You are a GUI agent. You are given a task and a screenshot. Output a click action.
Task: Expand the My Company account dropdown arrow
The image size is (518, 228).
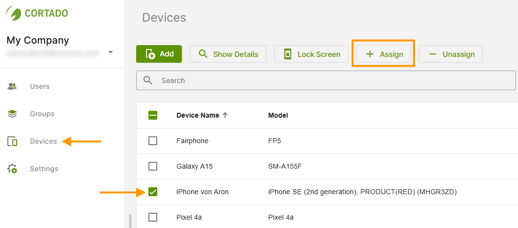(111, 52)
